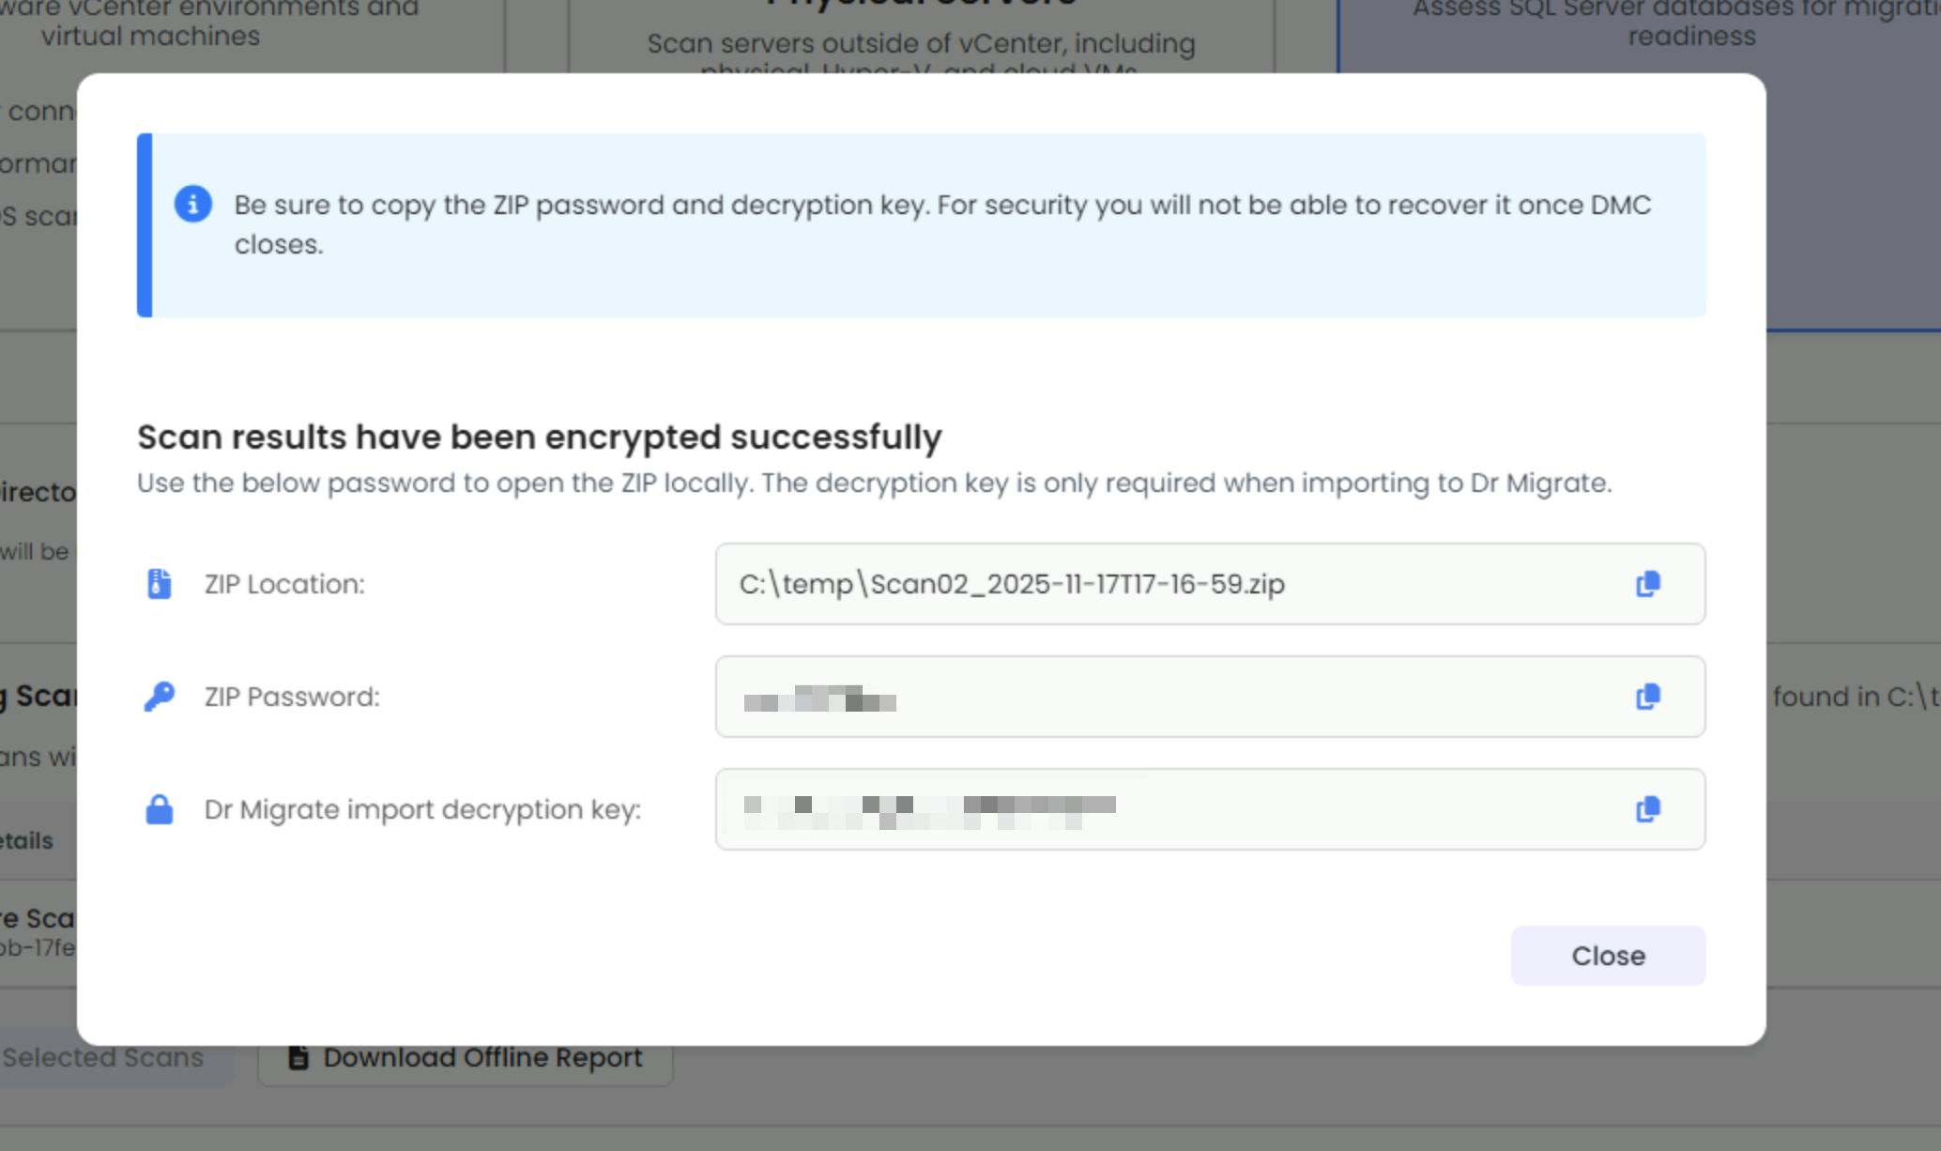Close the encryption results dialog

pos(1608,956)
